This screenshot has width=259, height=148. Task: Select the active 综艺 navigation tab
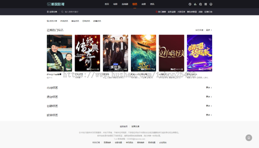(135, 4)
